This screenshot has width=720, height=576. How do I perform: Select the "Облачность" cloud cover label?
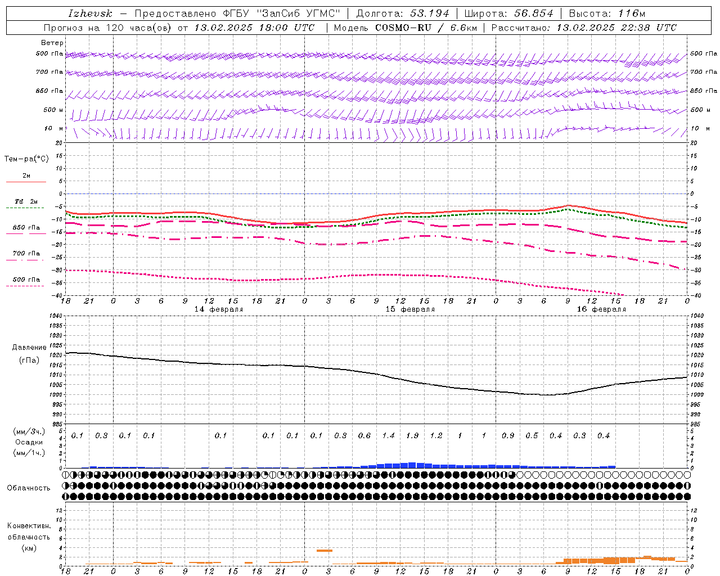29,488
